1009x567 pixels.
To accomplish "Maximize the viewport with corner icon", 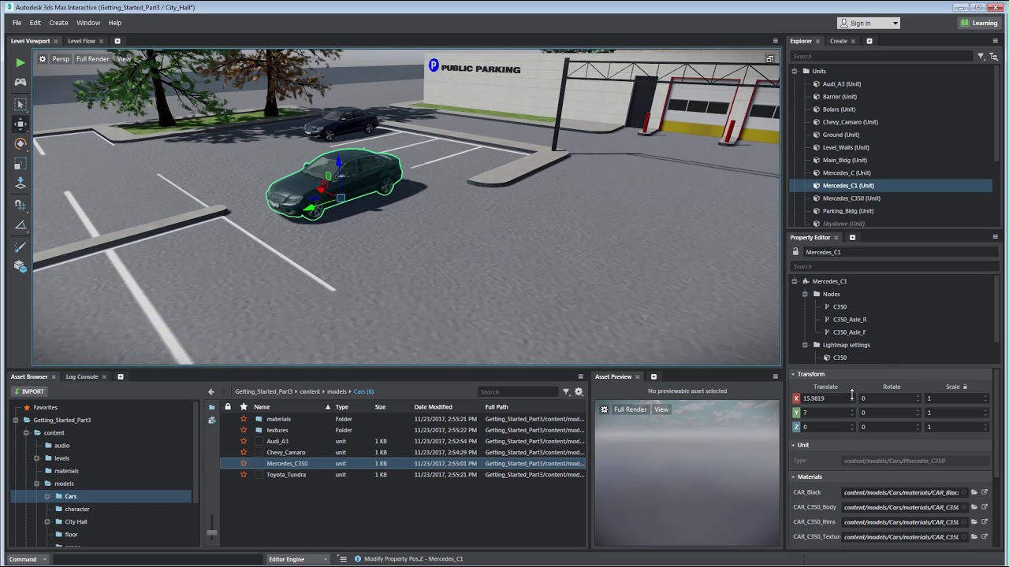I will (769, 59).
